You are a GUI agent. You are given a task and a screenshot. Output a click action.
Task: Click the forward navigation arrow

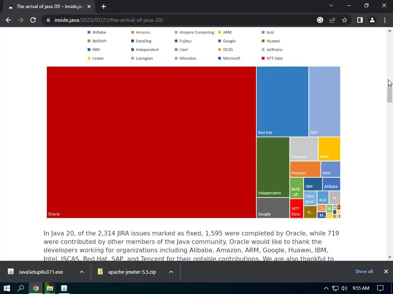21,20
